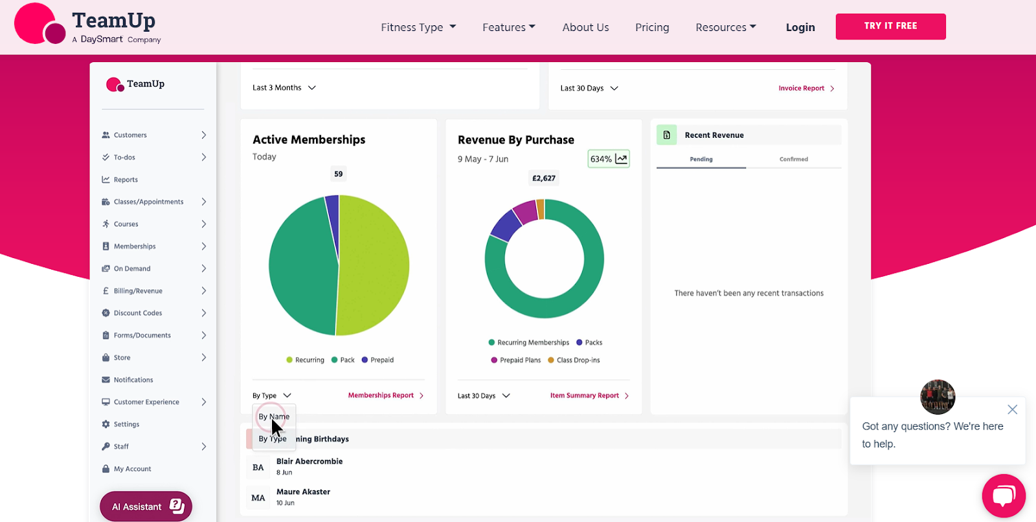Expand the To-dos sidebar chevron
The width and height of the screenshot is (1036, 522).
(204, 157)
